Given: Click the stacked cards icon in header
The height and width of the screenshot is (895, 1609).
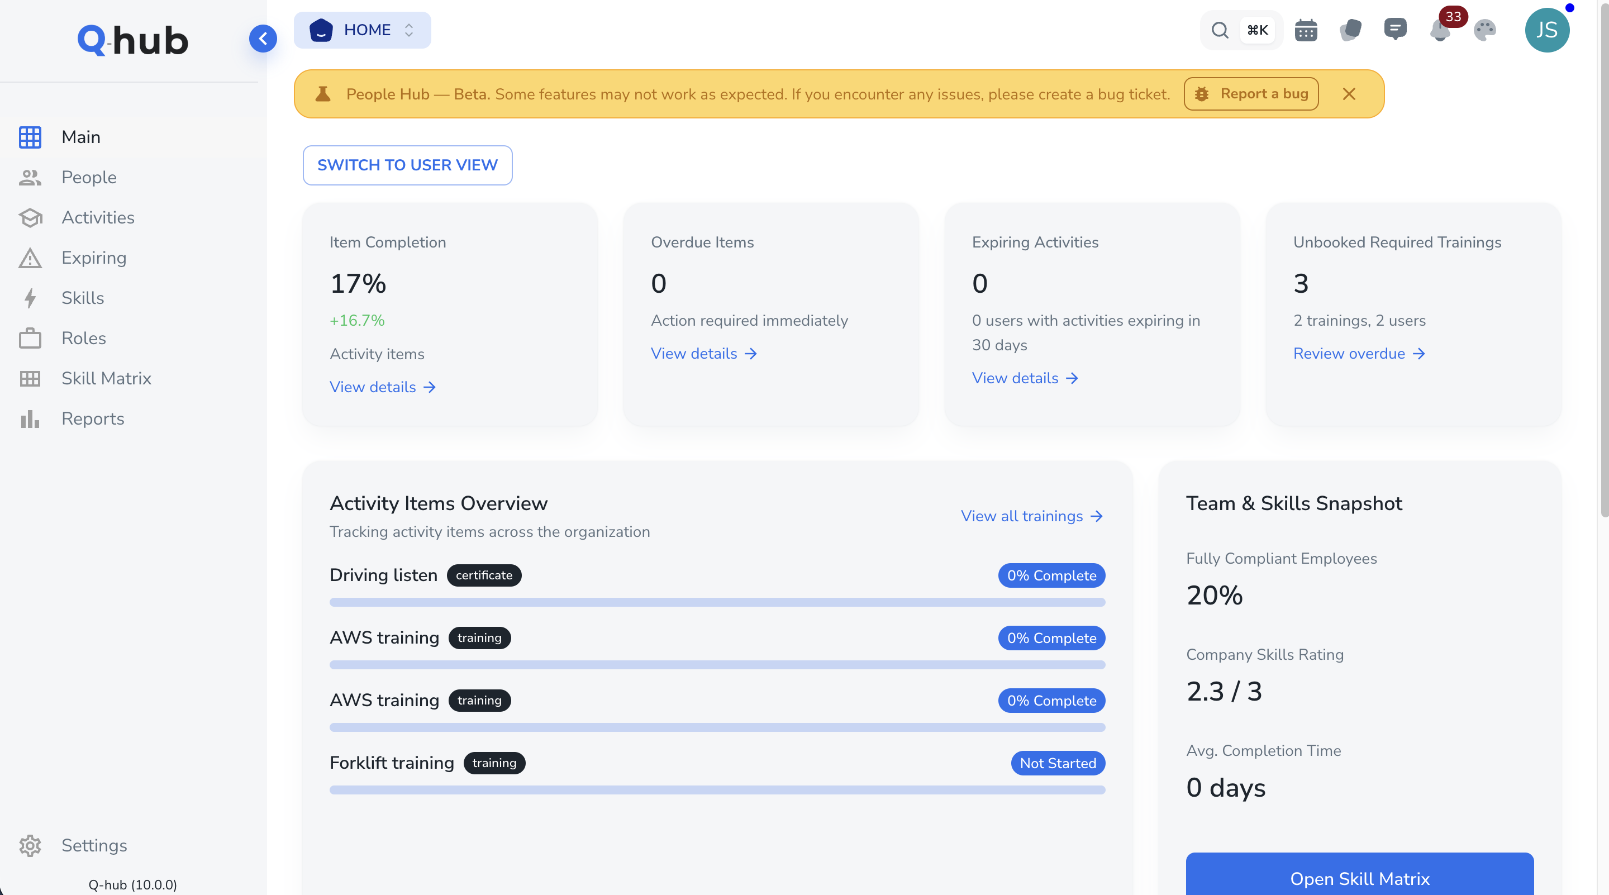Looking at the screenshot, I should tap(1350, 30).
